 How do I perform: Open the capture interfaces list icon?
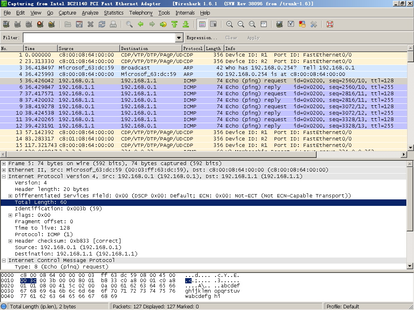click(6, 25)
